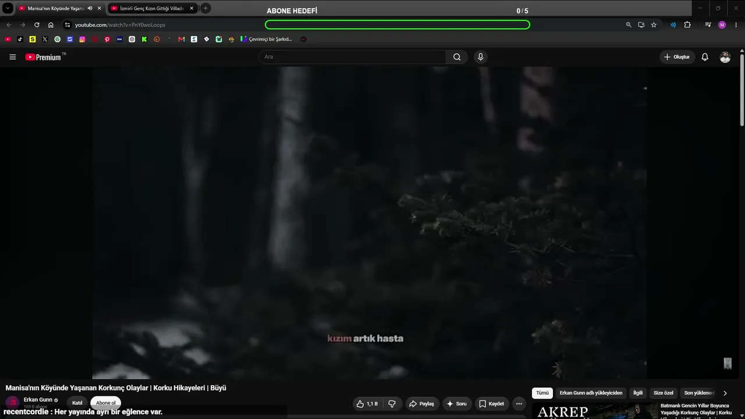The height and width of the screenshot is (419, 745).
Task: Click the Katıl join button
Action: (x=77, y=403)
